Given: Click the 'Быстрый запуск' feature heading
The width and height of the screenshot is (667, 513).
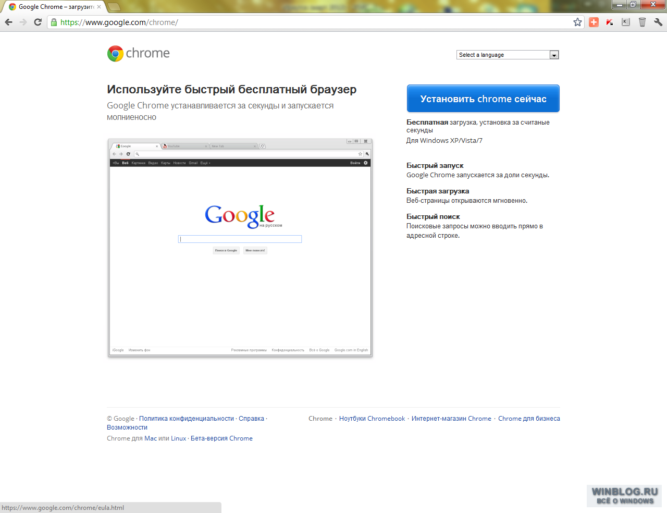Looking at the screenshot, I should (435, 166).
